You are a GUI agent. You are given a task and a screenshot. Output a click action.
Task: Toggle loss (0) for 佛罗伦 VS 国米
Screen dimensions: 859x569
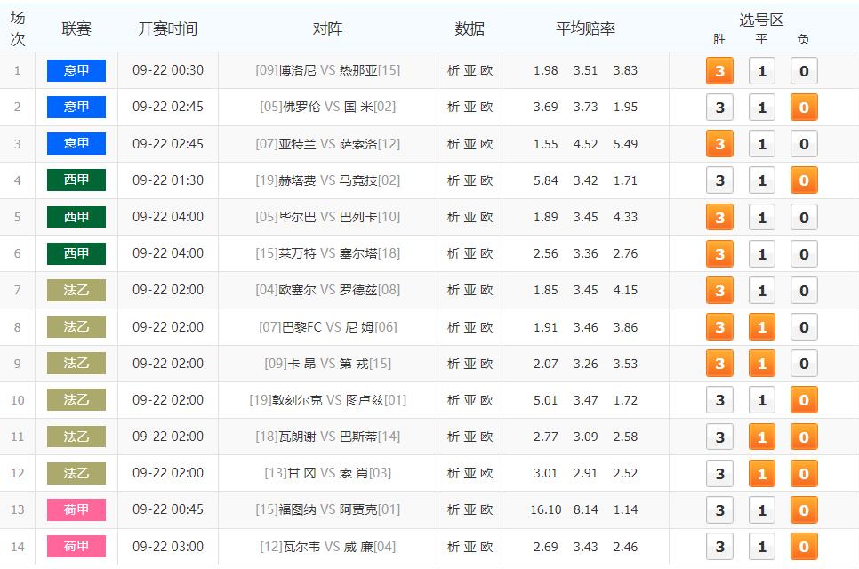coord(804,108)
